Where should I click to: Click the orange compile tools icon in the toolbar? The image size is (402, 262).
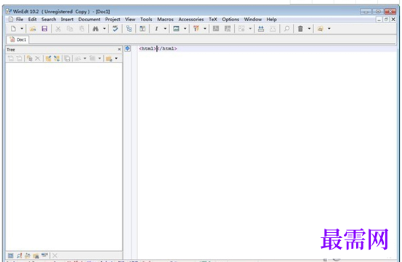pos(196,28)
